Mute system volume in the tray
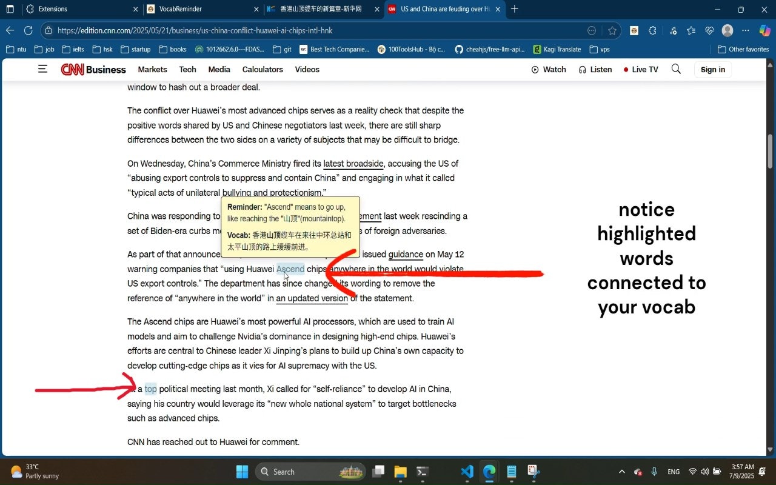 704,472
